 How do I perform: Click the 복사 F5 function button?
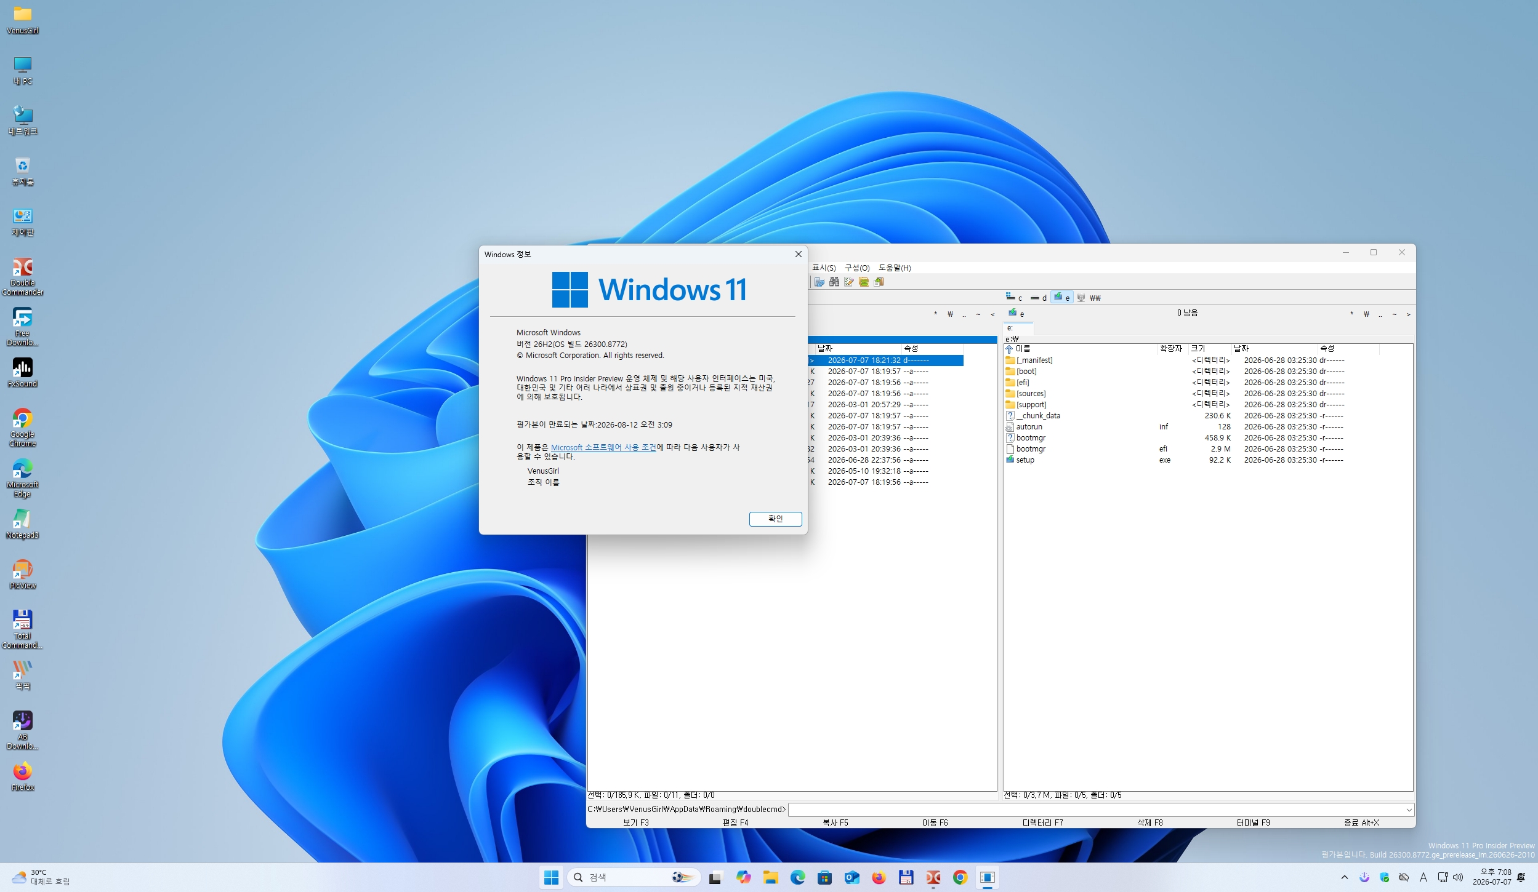coord(835,822)
